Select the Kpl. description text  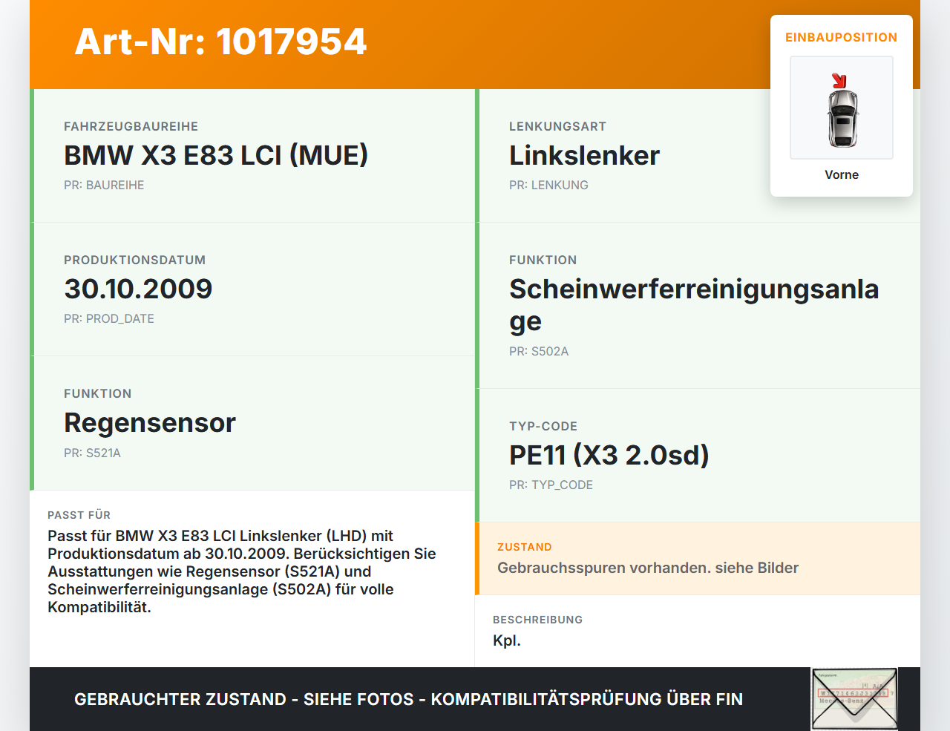[507, 640]
